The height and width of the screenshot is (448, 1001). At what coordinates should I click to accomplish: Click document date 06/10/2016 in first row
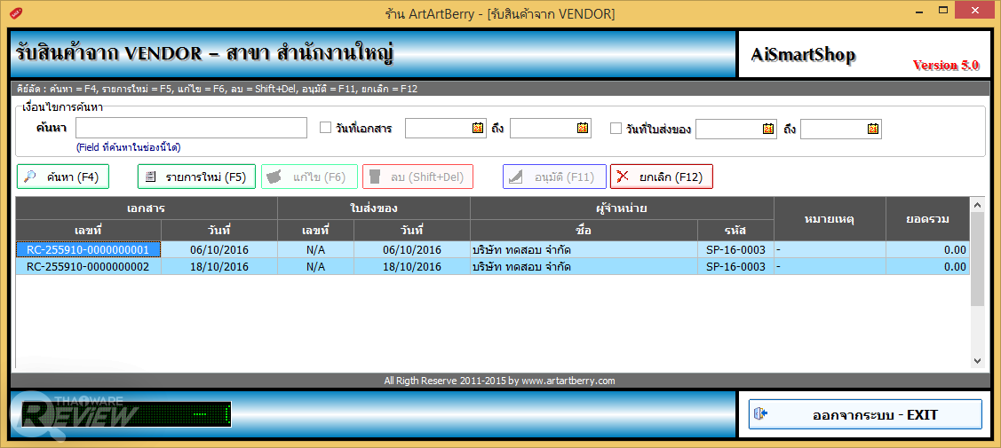click(x=219, y=250)
